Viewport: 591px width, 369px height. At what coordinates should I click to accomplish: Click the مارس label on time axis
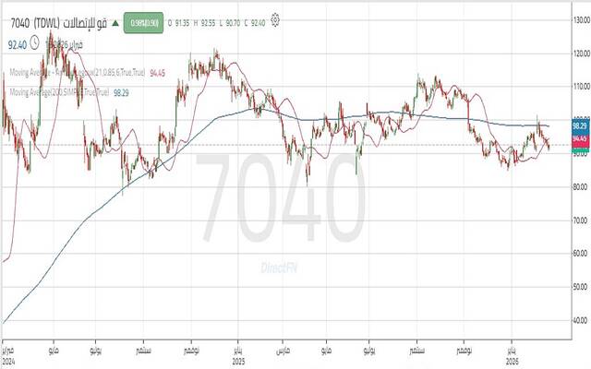[281, 351]
